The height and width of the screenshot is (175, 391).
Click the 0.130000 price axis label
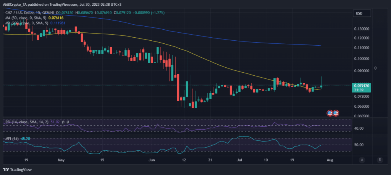[x=362, y=29]
